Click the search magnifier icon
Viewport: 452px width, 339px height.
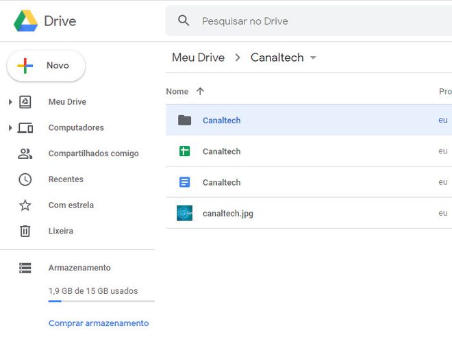pos(184,21)
